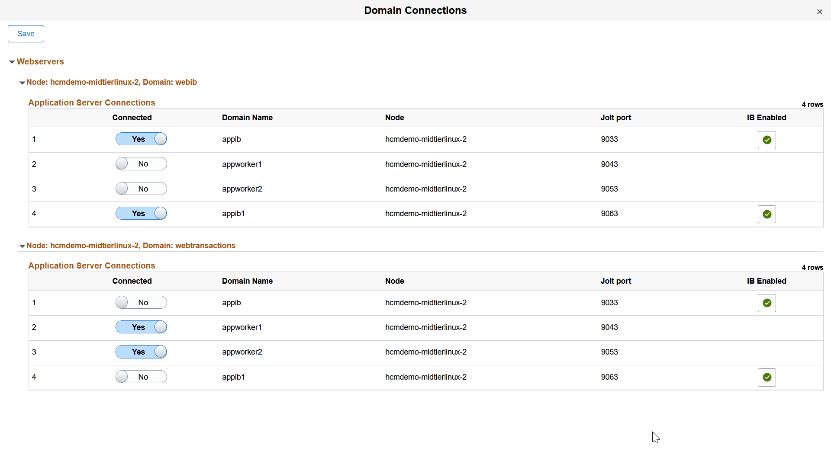Click the IB Enabled icon for appib under webtransactions
This screenshot has height=467, width=831.
click(767, 303)
